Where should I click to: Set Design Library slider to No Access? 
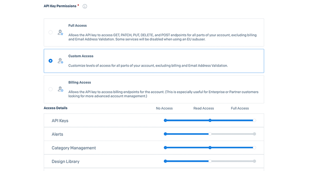pos(165,161)
